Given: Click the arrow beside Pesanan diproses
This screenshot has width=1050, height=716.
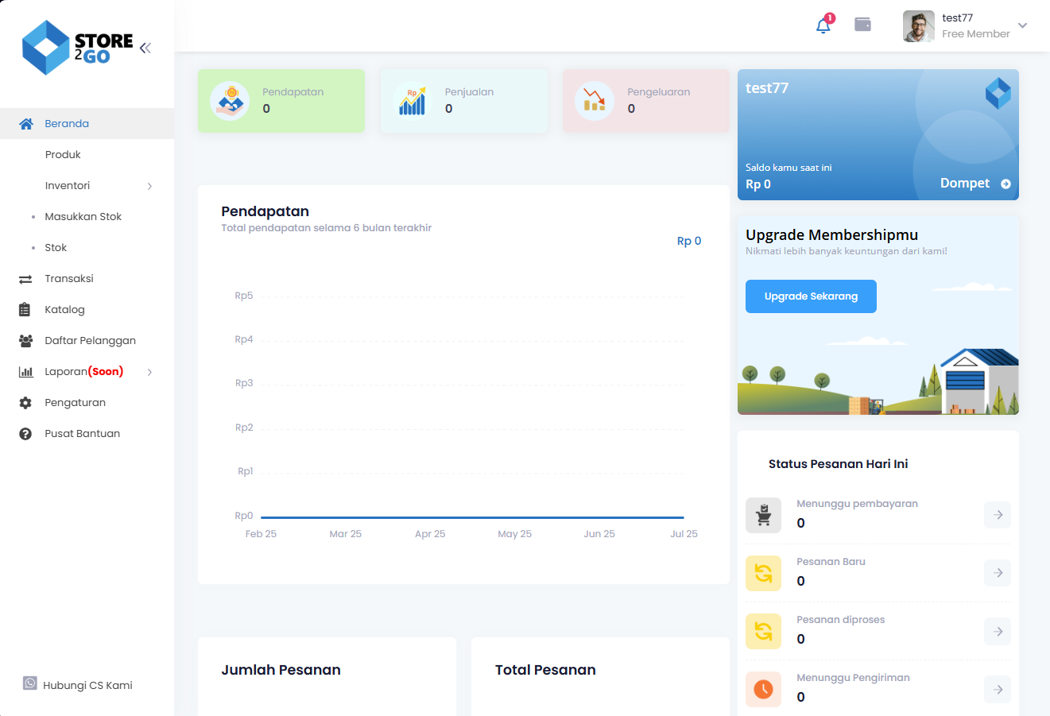Looking at the screenshot, I should tap(998, 632).
